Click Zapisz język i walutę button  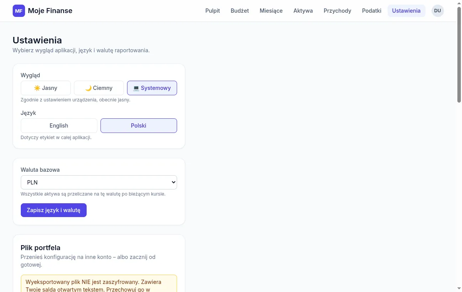(54, 210)
